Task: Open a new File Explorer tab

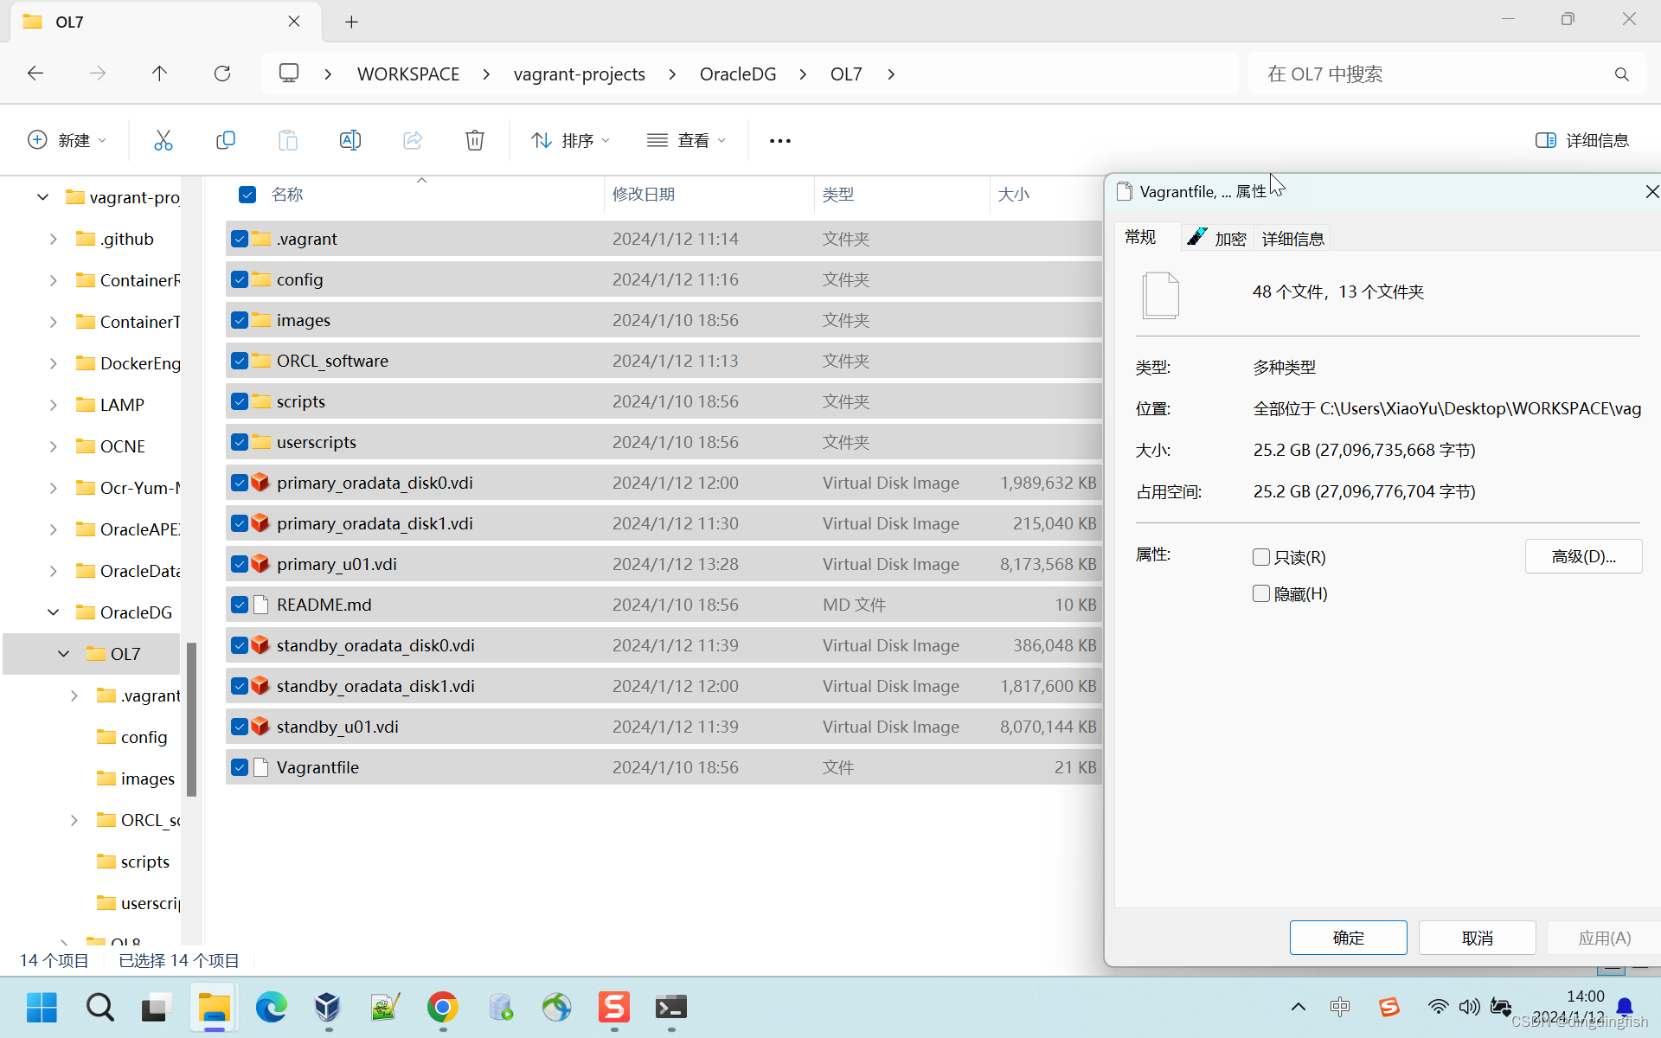Action: point(351,22)
